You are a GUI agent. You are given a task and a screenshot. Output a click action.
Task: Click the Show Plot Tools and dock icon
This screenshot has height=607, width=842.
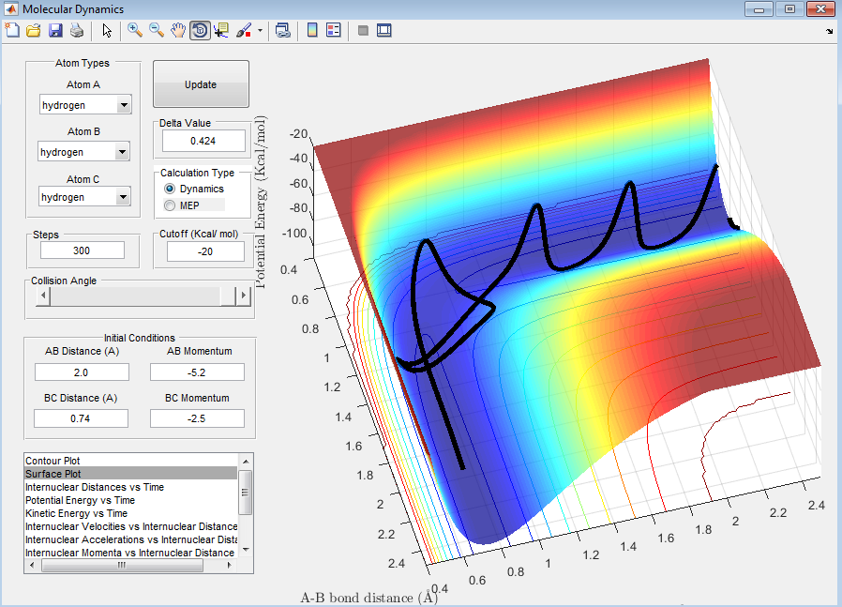pos(383,31)
